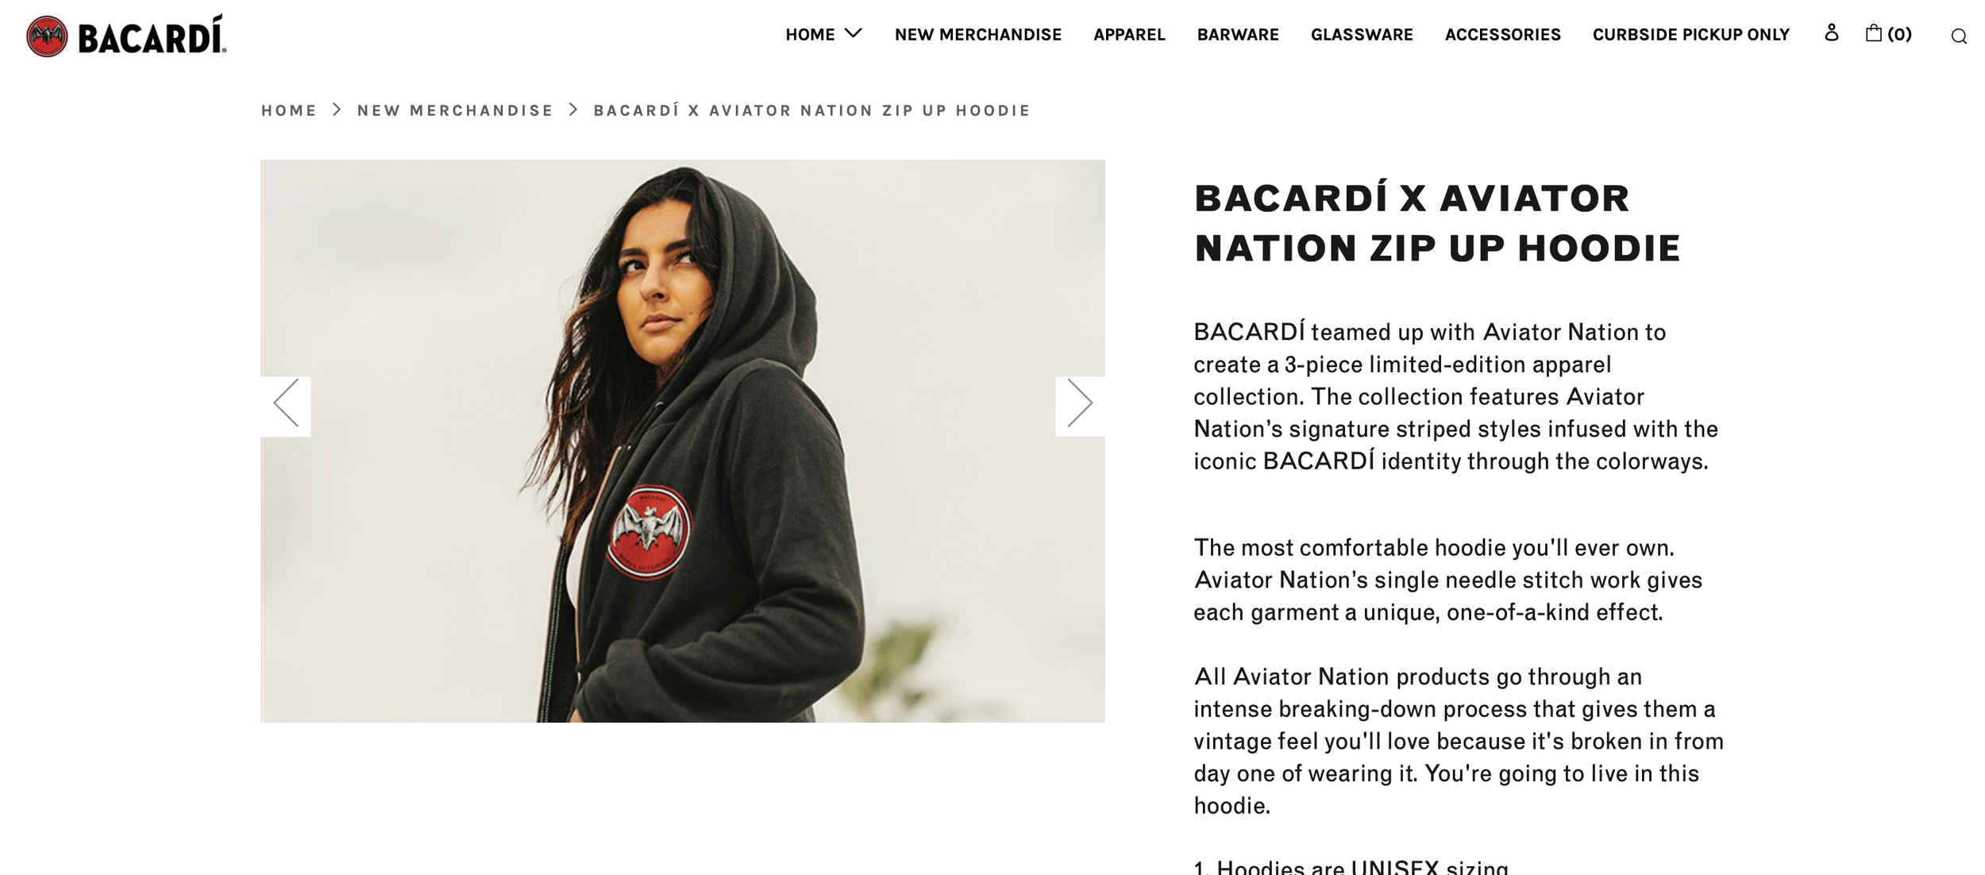Open the user account icon
This screenshot has height=875, width=1985.
(1831, 33)
